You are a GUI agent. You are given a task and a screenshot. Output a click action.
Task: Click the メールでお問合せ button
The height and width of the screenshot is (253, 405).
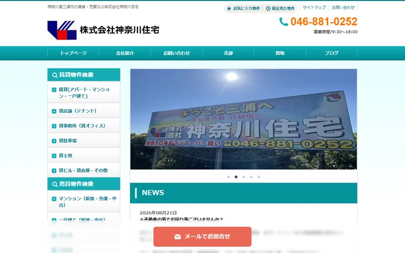coord(203,236)
